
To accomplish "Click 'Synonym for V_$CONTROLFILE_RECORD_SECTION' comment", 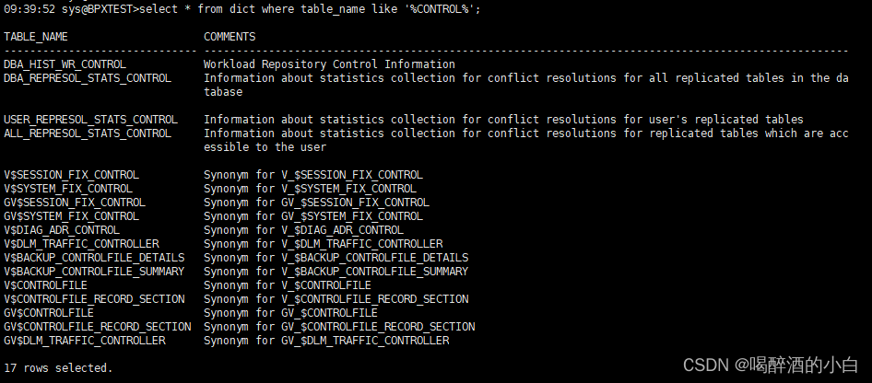I will 336,299.
